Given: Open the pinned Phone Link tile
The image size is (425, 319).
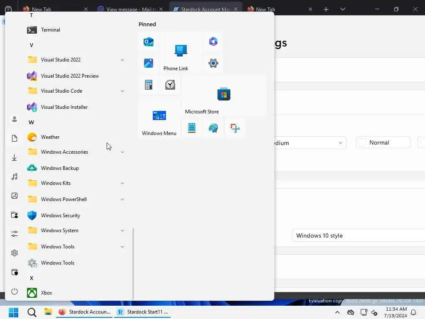Looking at the screenshot, I should click(x=181, y=53).
